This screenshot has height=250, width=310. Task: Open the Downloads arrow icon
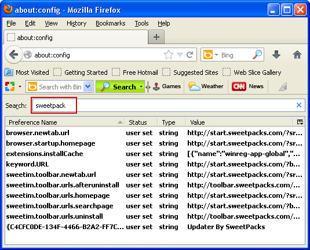click(x=276, y=55)
